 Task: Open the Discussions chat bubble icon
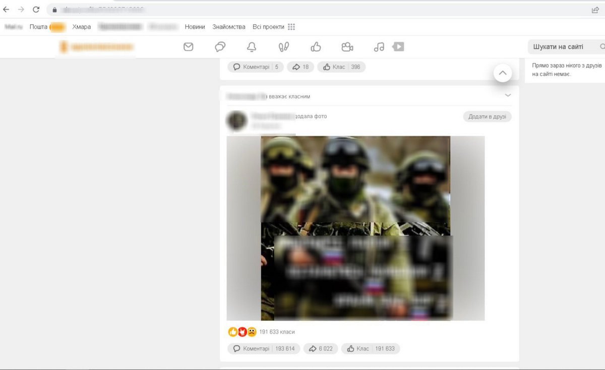(x=220, y=46)
